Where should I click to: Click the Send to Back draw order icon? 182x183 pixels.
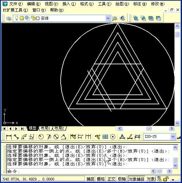143,18
